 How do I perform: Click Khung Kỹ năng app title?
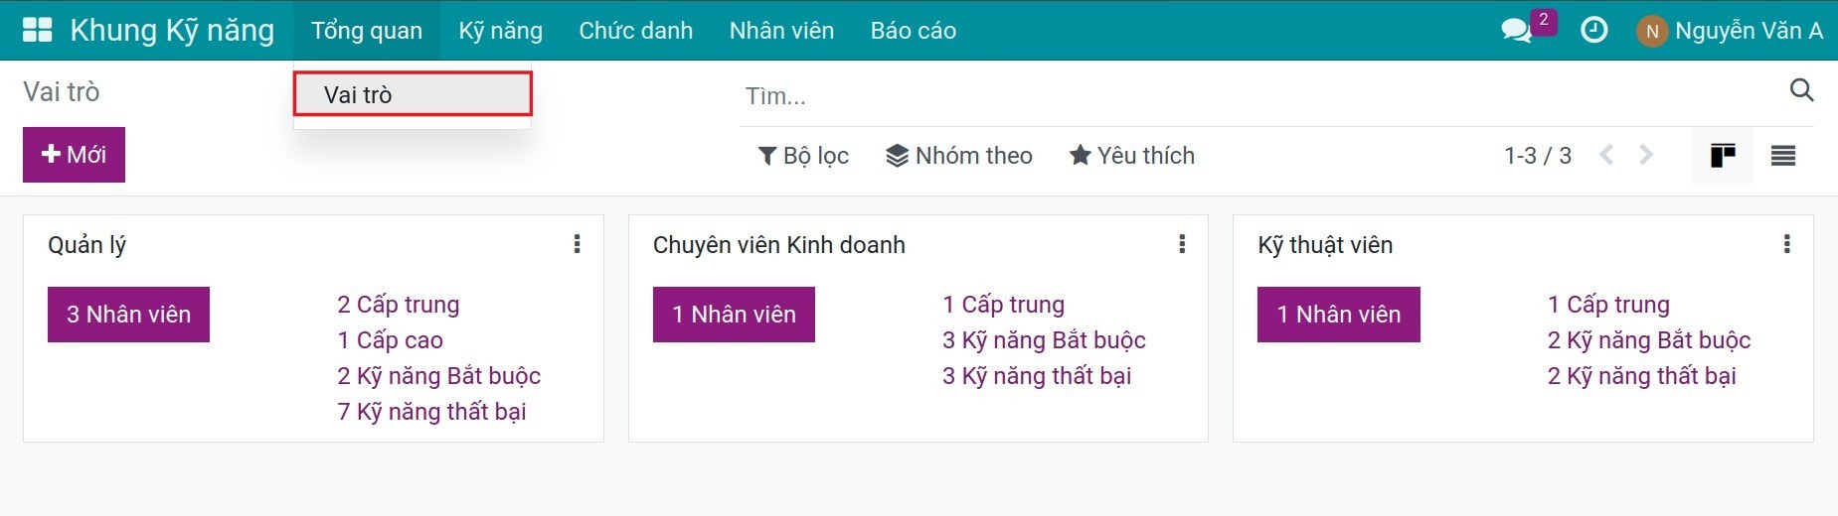(172, 31)
